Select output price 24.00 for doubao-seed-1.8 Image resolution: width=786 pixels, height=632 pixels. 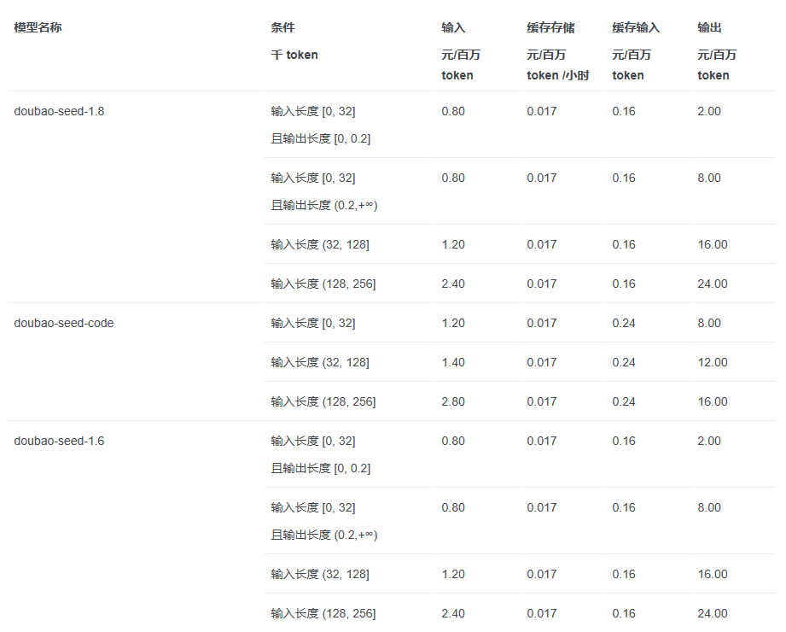click(713, 284)
